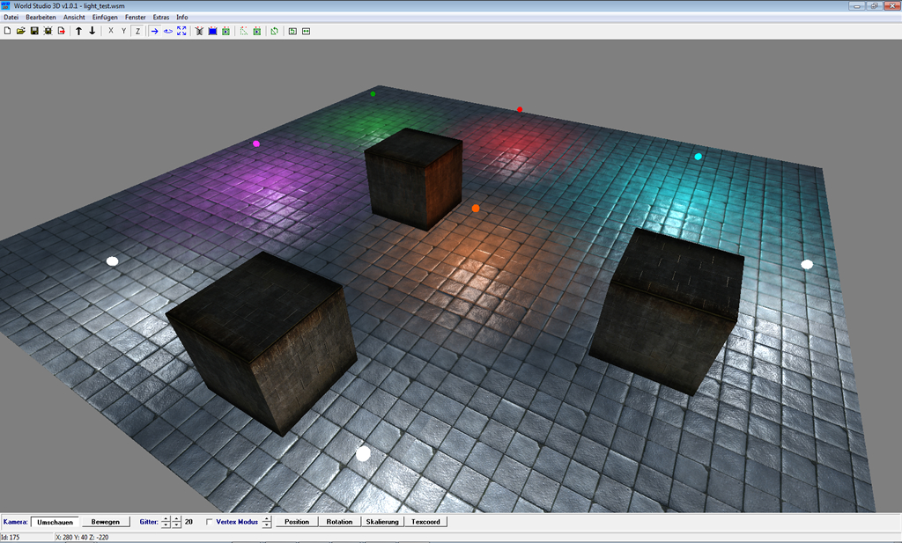Toggle the Z axis button
The image size is (902, 543).
click(137, 31)
